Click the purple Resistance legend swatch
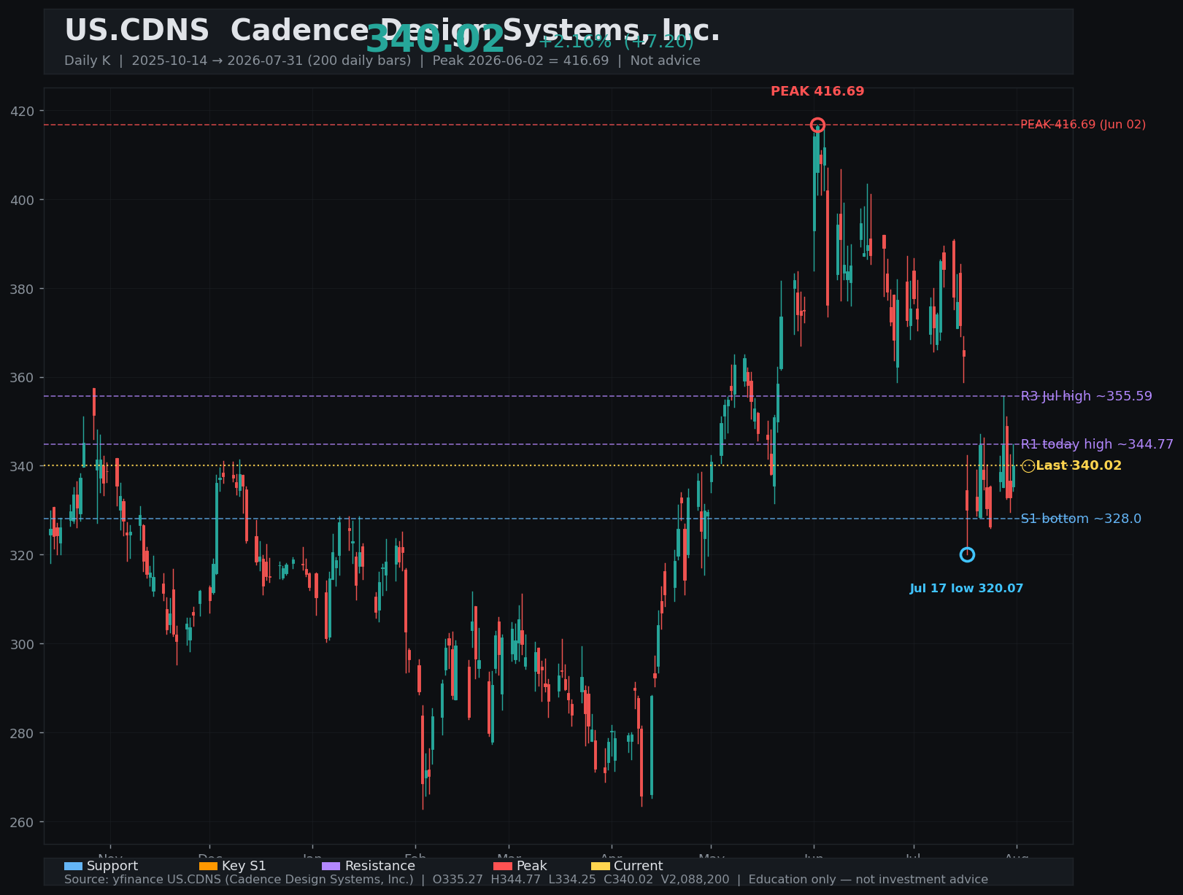This screenshot has height=895, width=1183. click(331, 866)
